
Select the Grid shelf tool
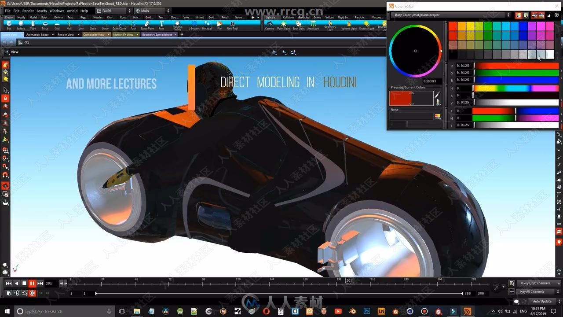click(57, 25)
